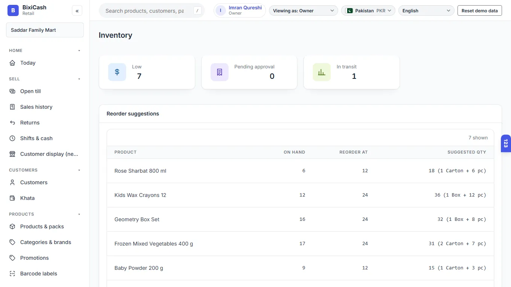
Task: Click the dollar icon on Low card
Action: tap(117, 72)
